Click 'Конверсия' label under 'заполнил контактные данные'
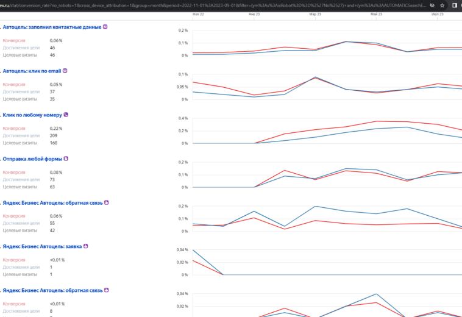Screen dimensions: 462x317 coord(14,40)
